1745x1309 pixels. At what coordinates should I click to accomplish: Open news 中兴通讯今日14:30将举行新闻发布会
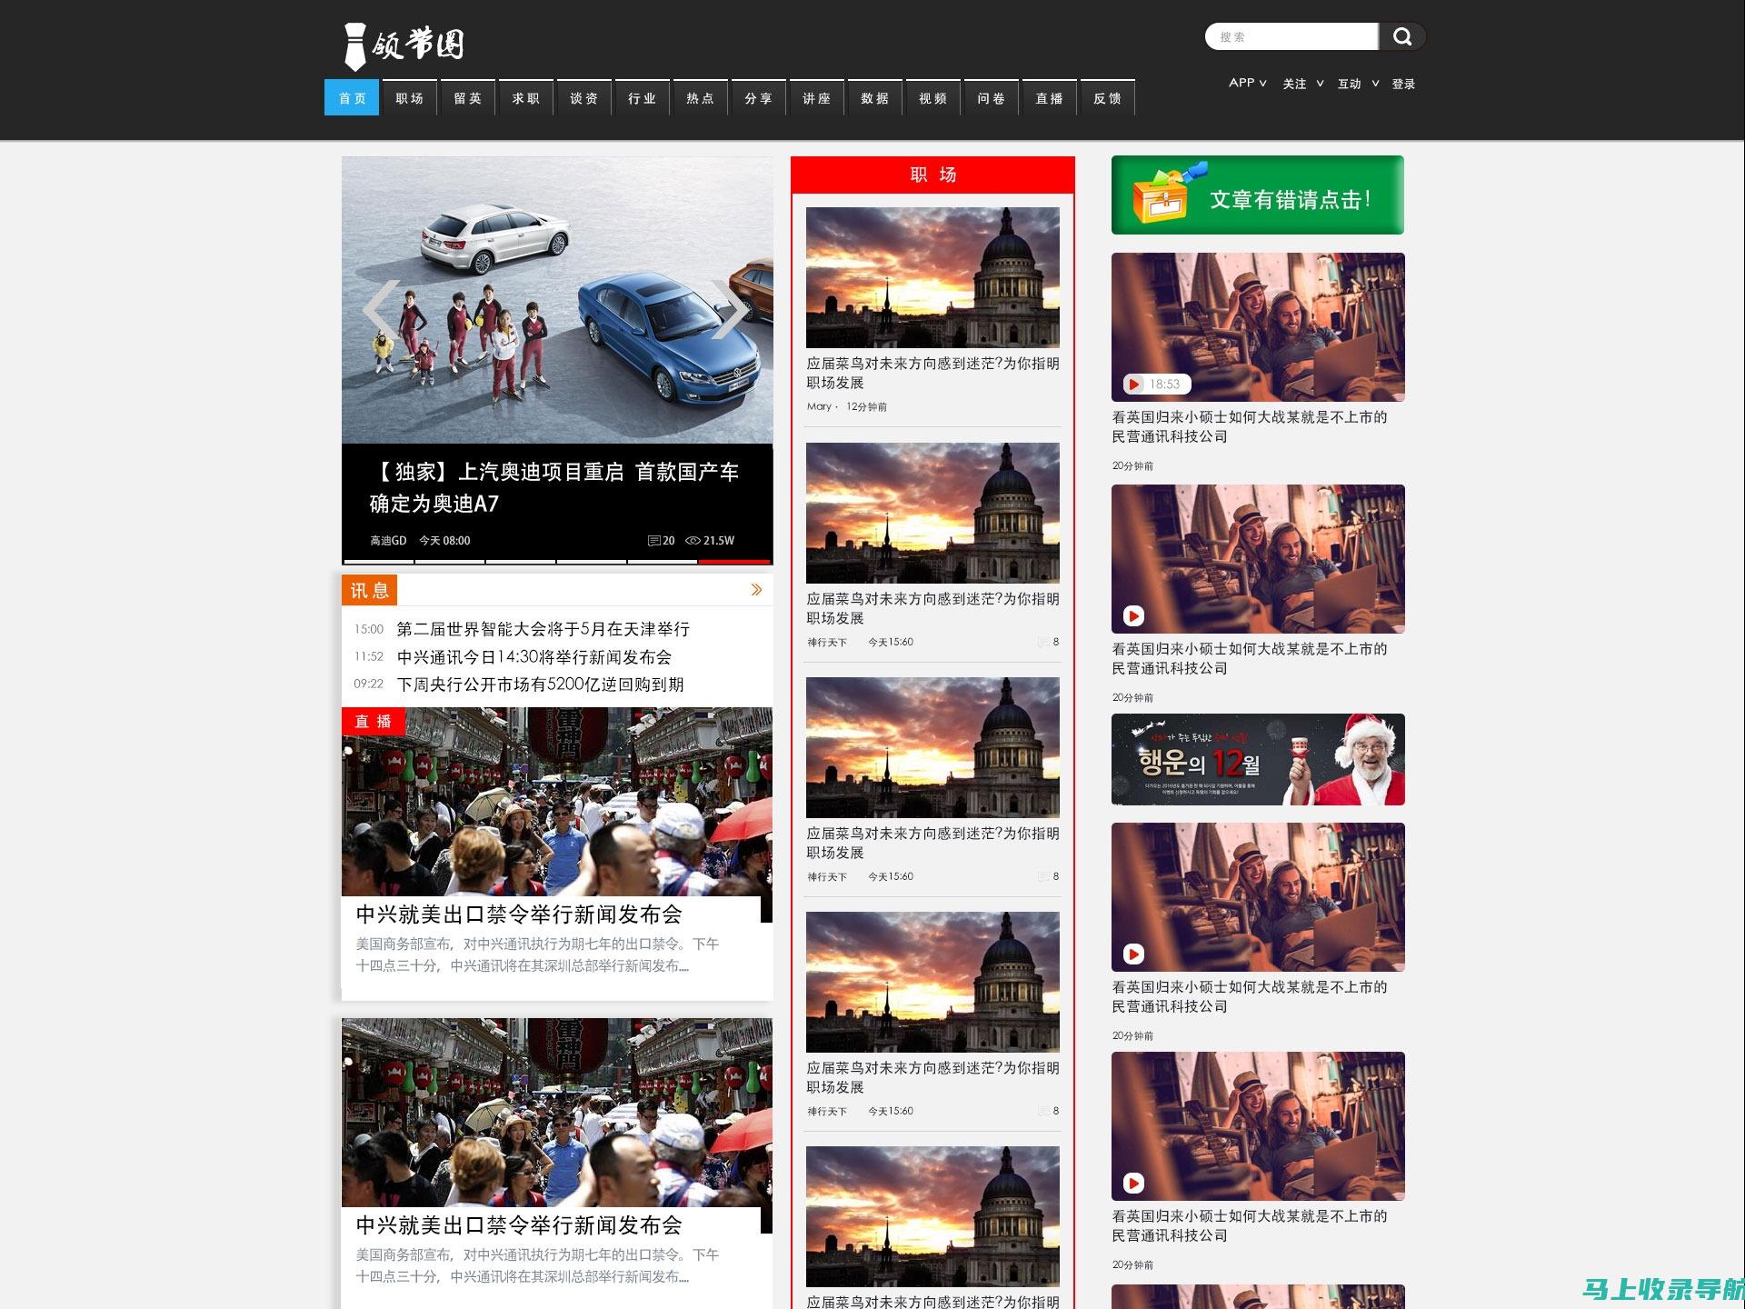[x=534, y=656]
